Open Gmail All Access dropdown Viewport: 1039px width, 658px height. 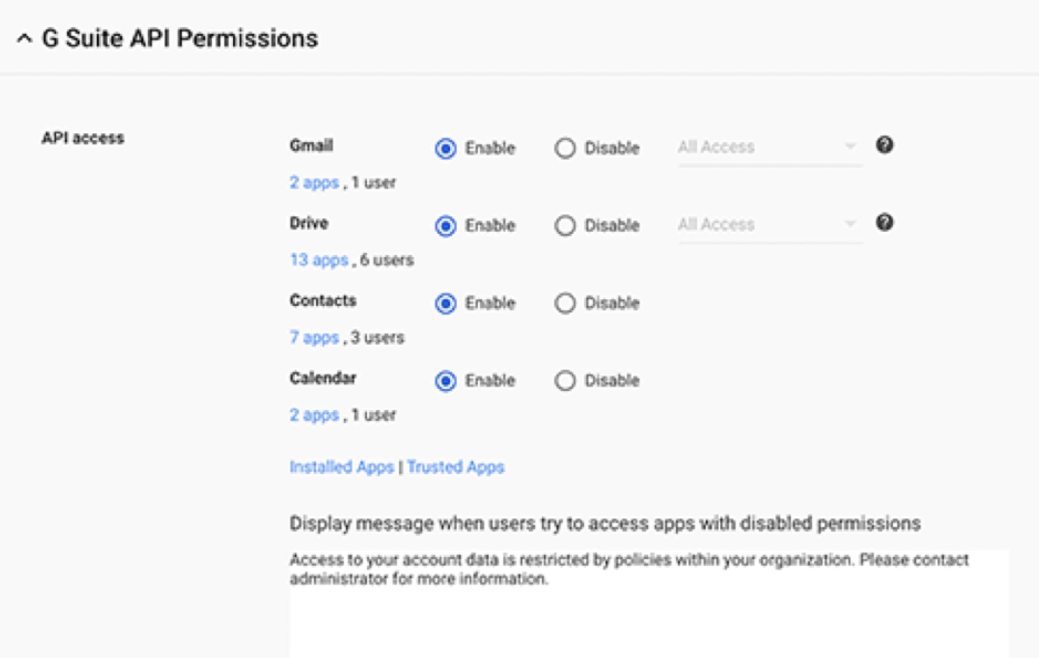[x=769, y=147]
